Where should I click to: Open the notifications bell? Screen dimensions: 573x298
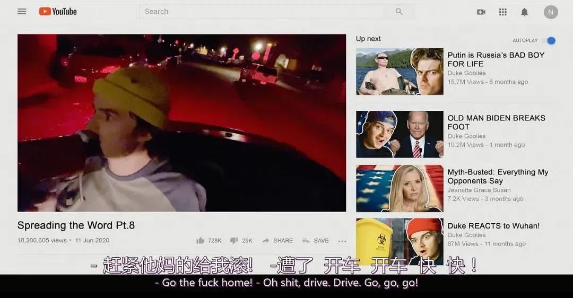point(524,12)
